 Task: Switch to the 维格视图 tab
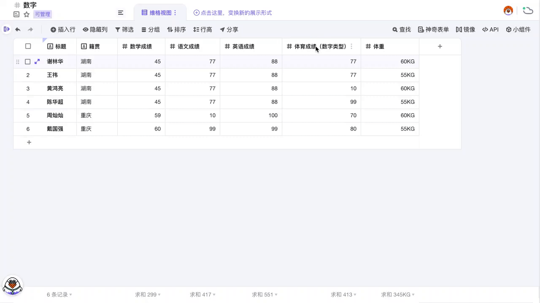point(159,13)
